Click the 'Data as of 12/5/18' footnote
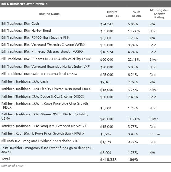 pos(14,166)
